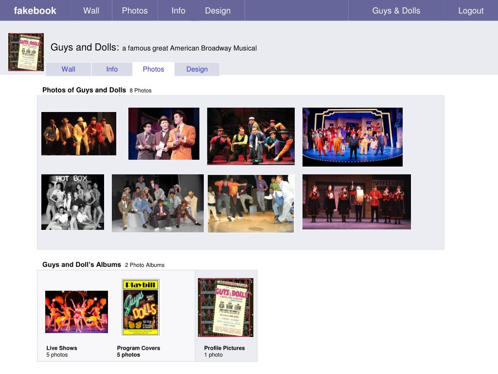The height and width of the screenshot is (374, 498).
Task: Open photo of men crouching on red stage
Action: click(x=251, y=136)
